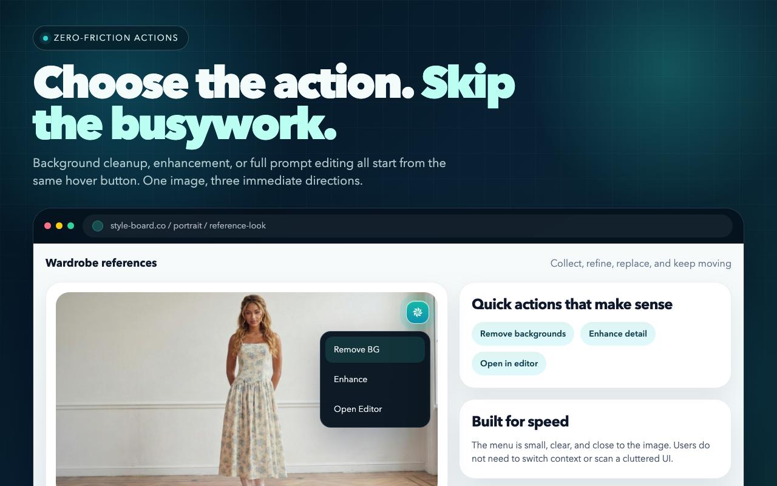Click the Built for speed card title
This screenshot has height=486, width=777.
(x=520, y=422)
